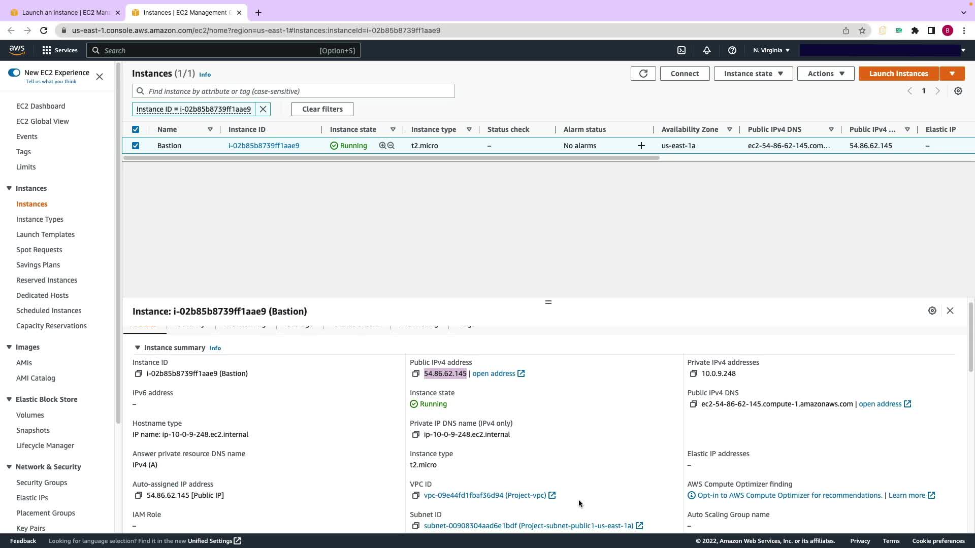Uncheck the Bastion instance row checkbox

click(136, 146)
